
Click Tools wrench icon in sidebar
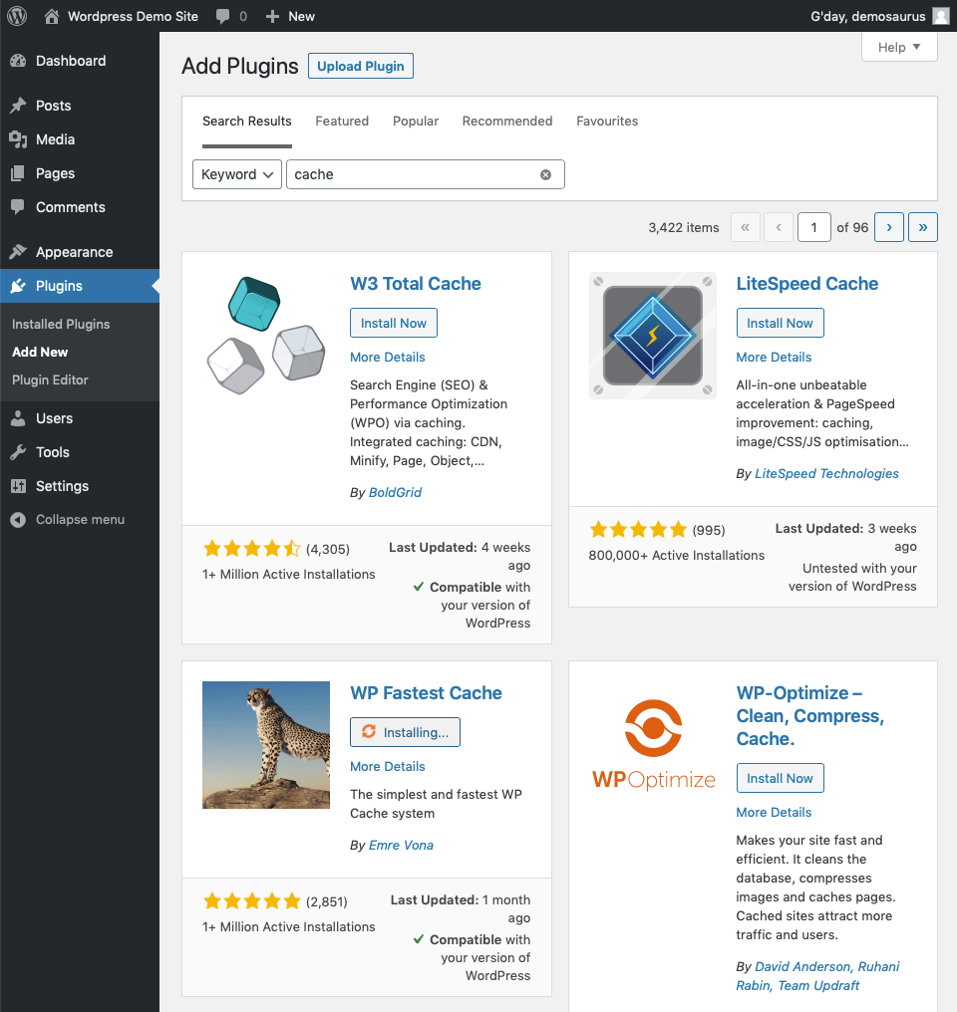18,452
